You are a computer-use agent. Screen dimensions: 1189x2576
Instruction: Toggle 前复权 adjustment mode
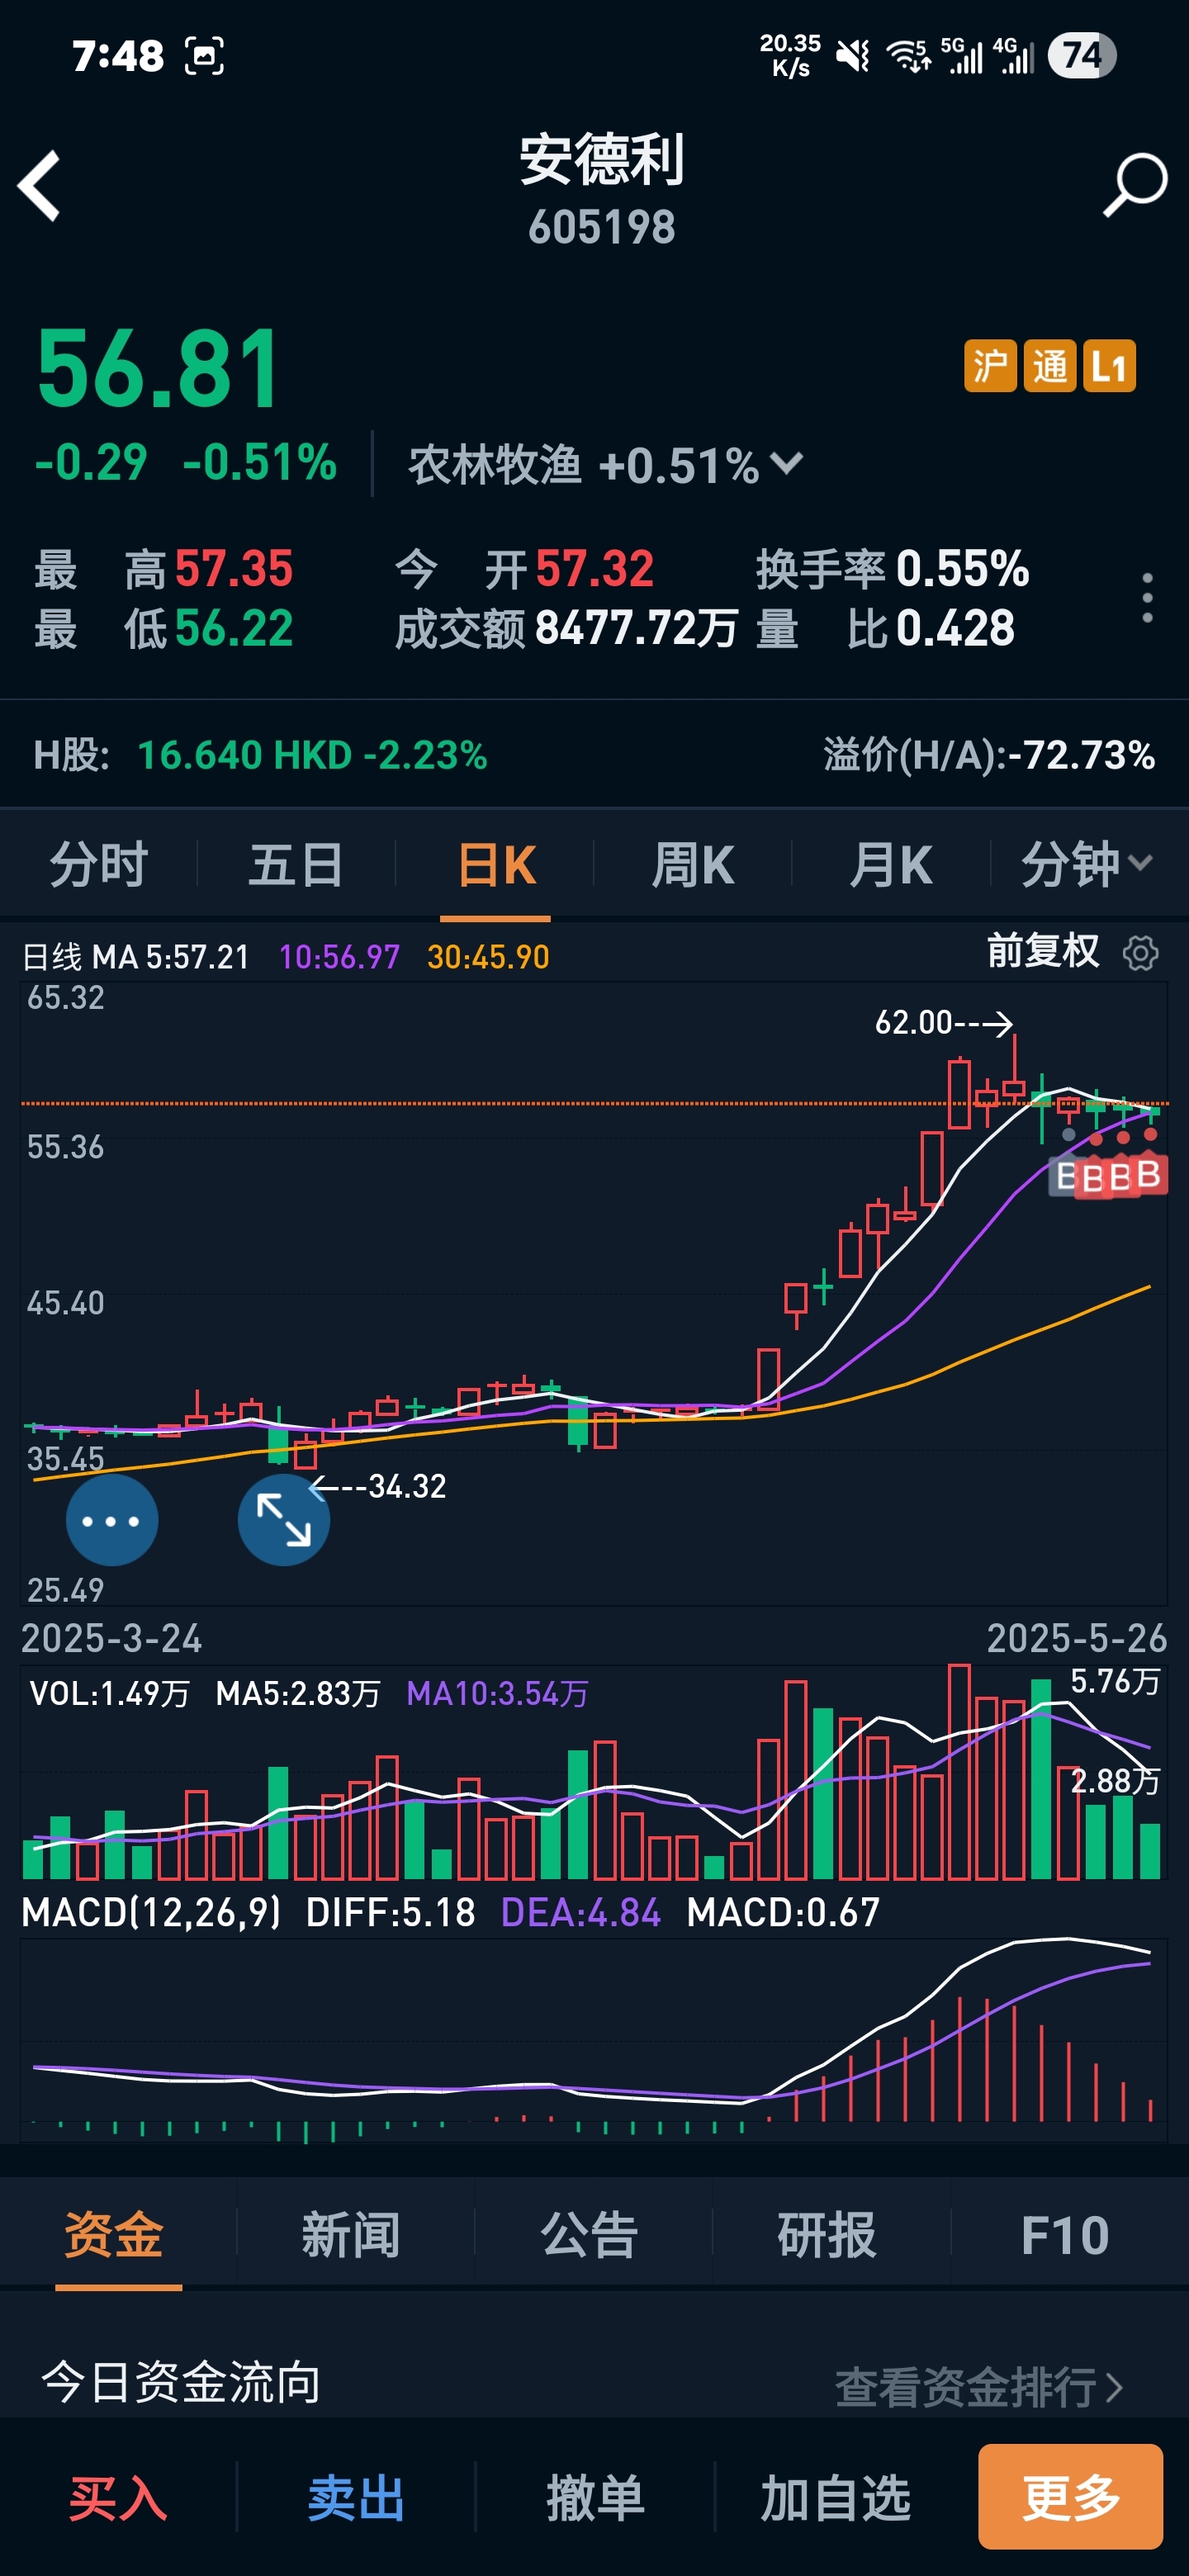[x=1043, y=951]
